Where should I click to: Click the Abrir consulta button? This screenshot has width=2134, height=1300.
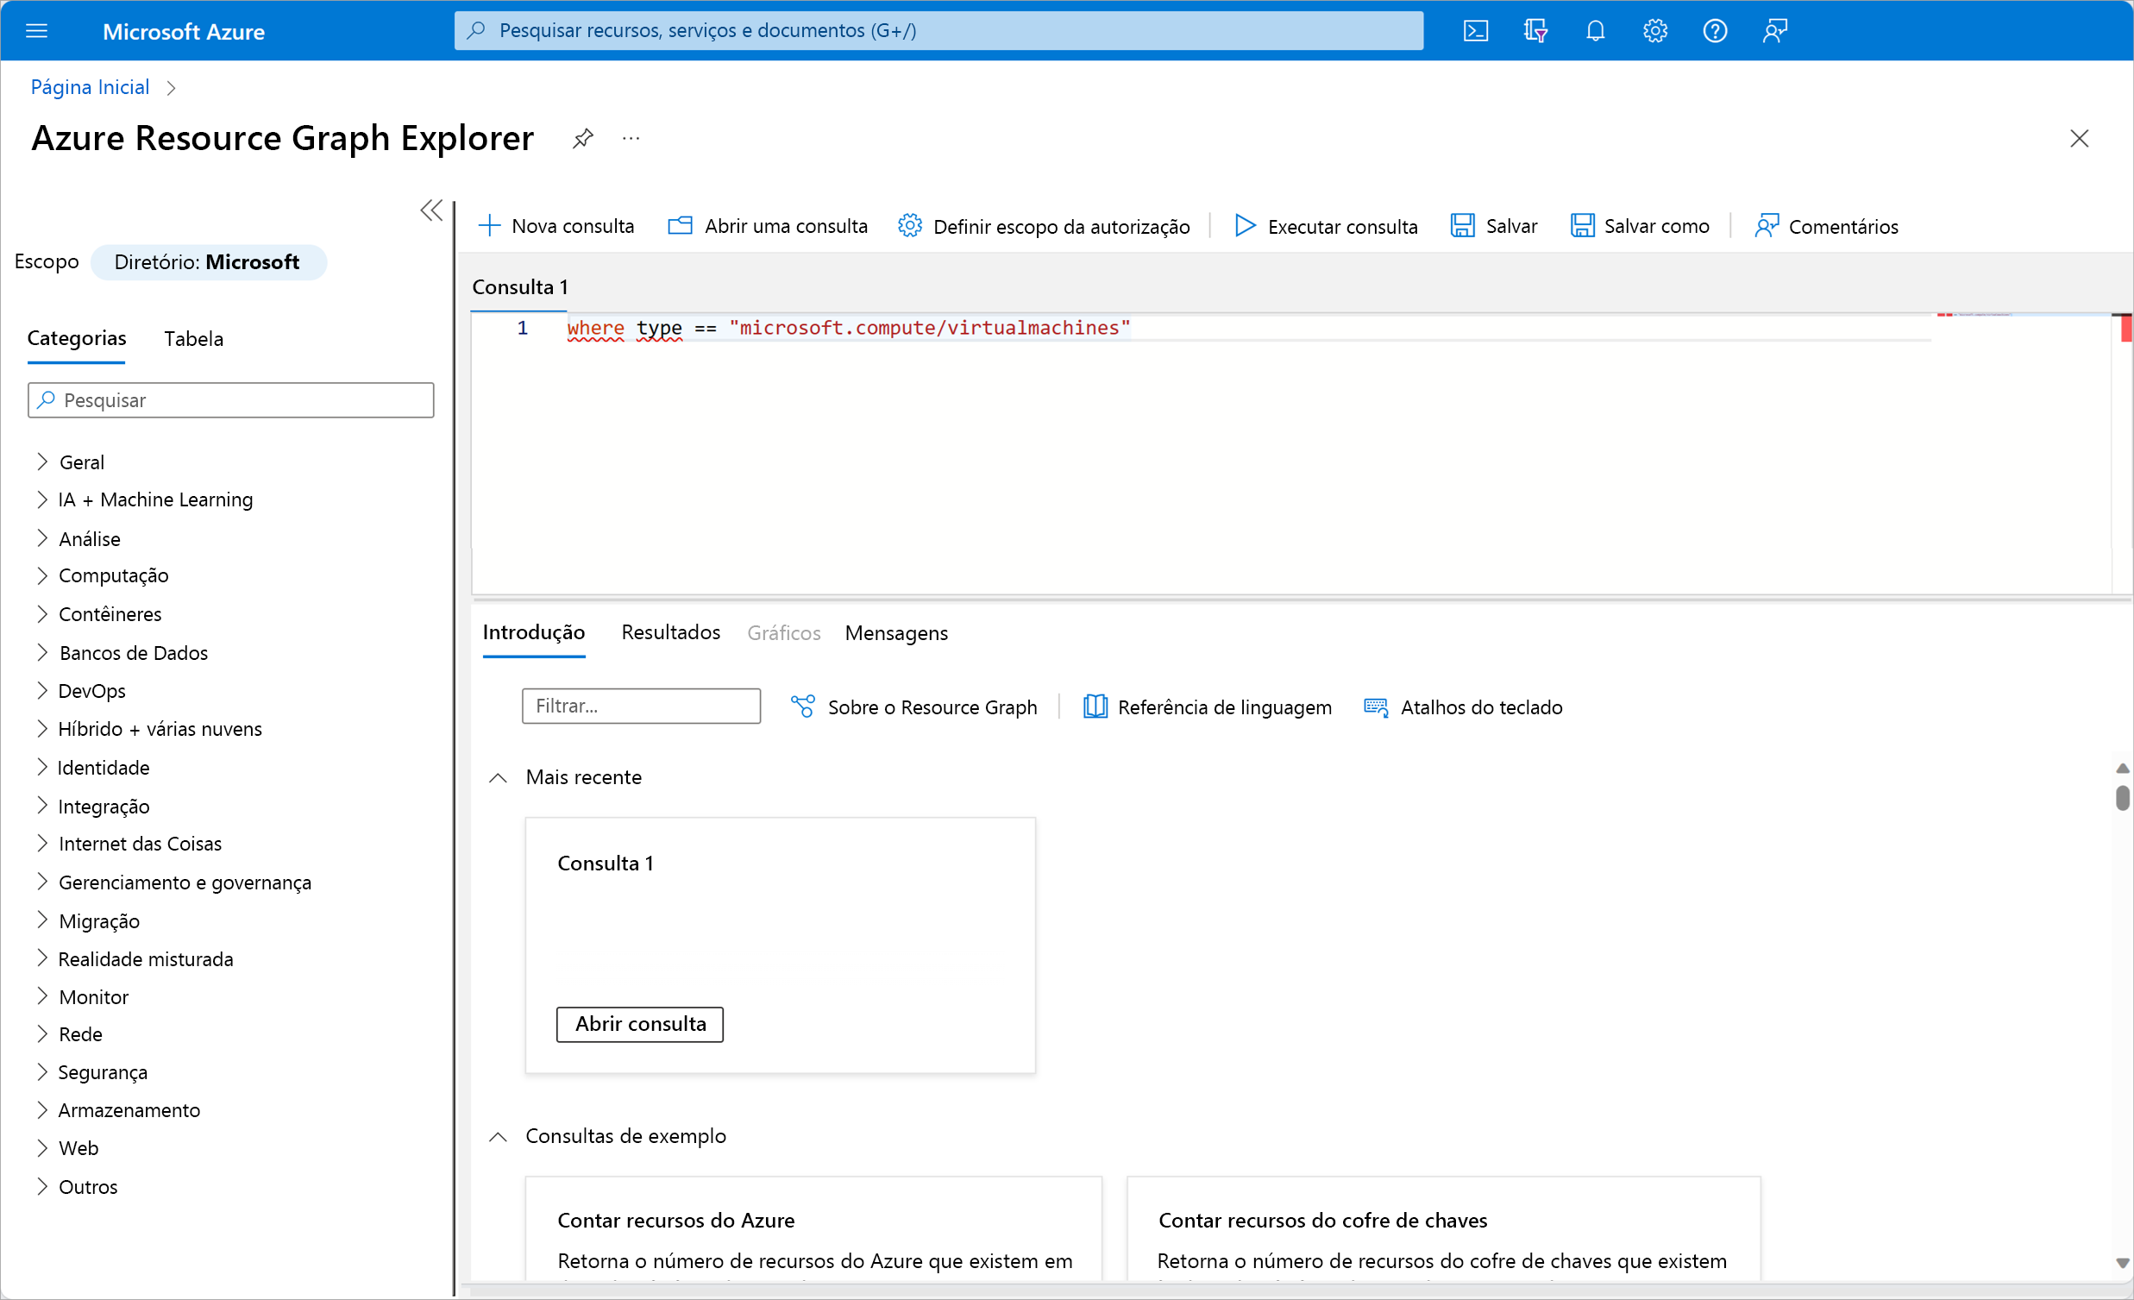point(640,1024)
